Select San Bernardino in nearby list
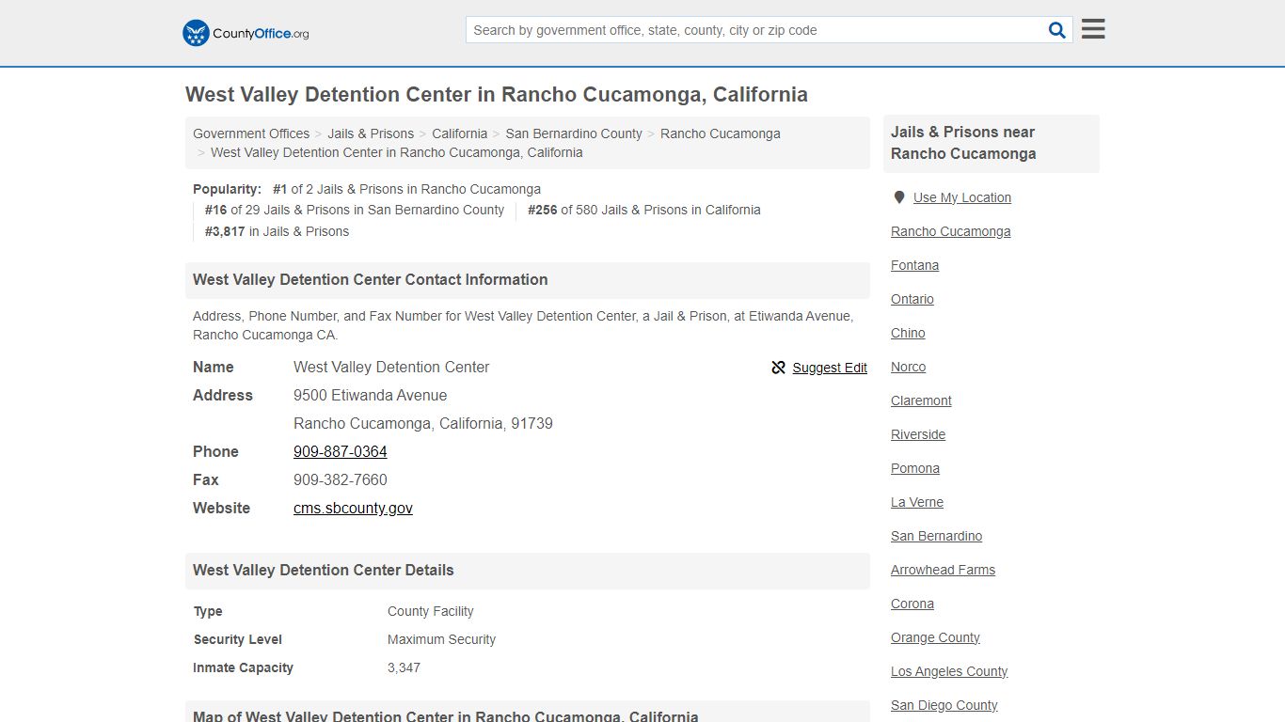The image size is (1285, 722). coord(937,536)
